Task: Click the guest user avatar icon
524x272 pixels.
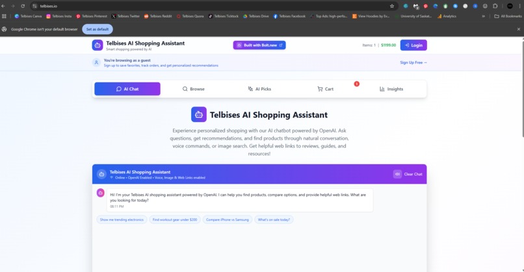Action: tap(96, 62)
